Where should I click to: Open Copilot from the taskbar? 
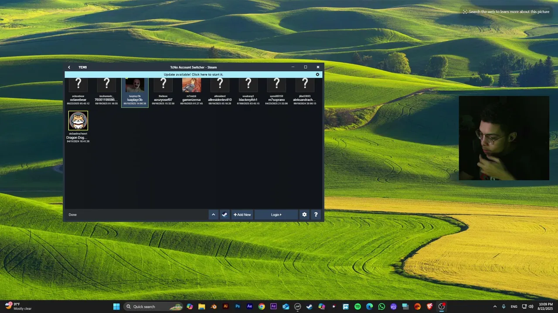point(190,306)
